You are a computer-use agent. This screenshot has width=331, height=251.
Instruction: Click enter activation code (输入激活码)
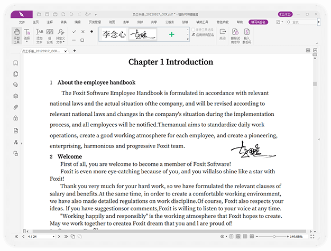pos(247,36)
